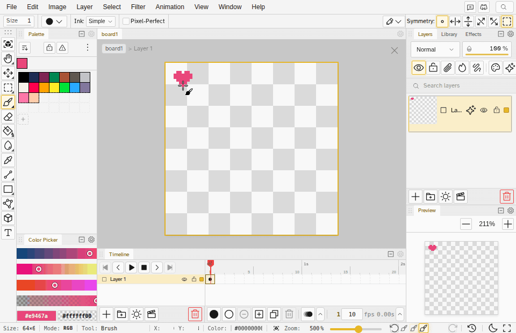Select the Polygon shape tool

(8, 204)
